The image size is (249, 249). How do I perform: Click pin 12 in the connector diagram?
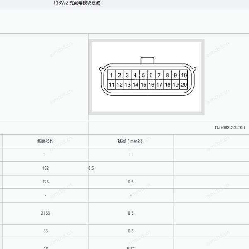(x=119, y=85)
